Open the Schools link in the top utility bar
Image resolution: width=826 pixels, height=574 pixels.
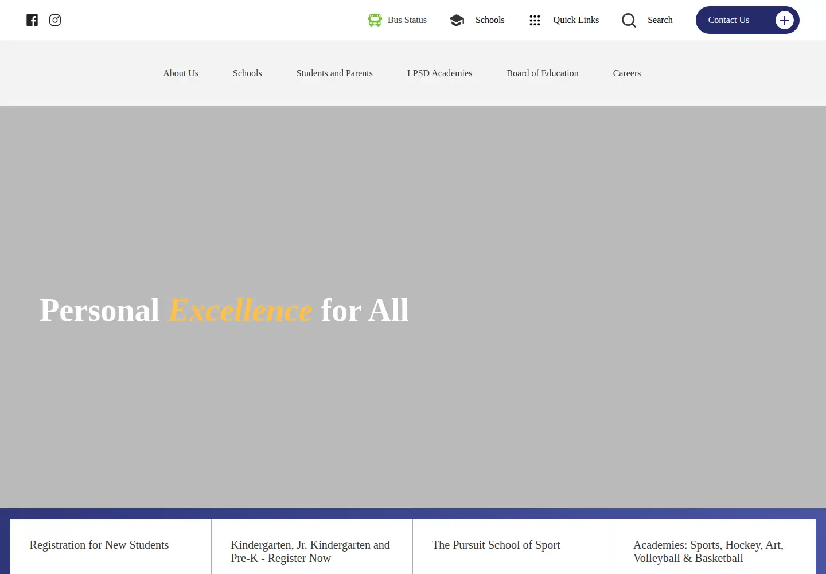(490, 20)
